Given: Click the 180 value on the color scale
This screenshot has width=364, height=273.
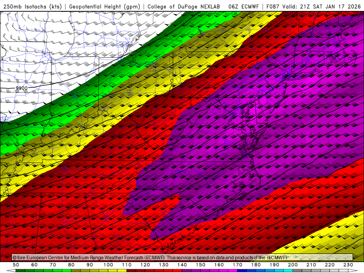Looking at the screenshot, I should [256, 265].
